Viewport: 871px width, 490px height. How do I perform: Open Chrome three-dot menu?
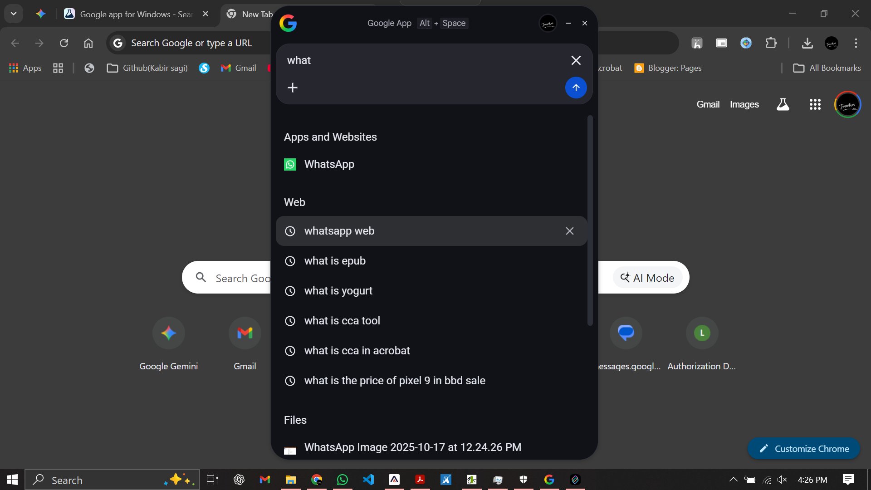click(x=856, y=43)
